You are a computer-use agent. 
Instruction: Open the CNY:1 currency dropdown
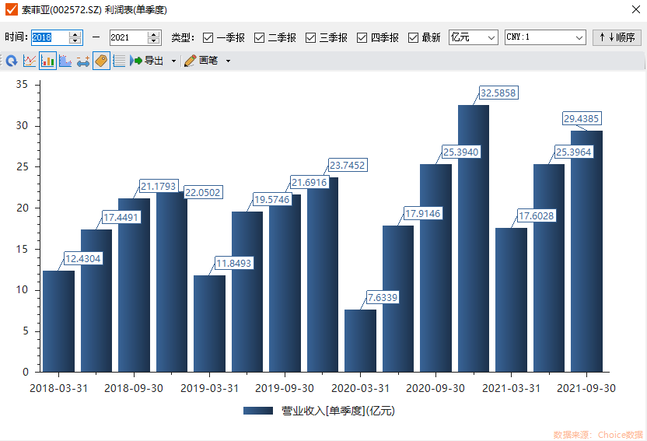tap(545, 37)
